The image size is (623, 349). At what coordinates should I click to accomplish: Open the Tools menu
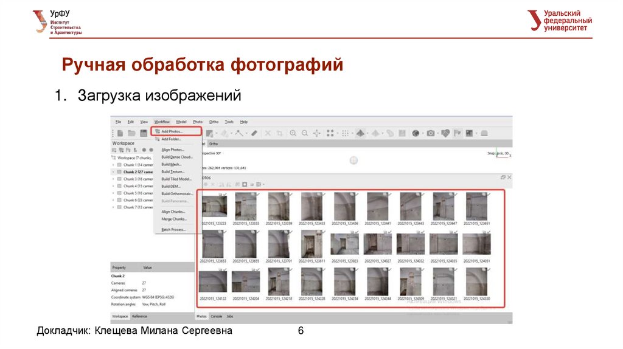tap(229, 122)
